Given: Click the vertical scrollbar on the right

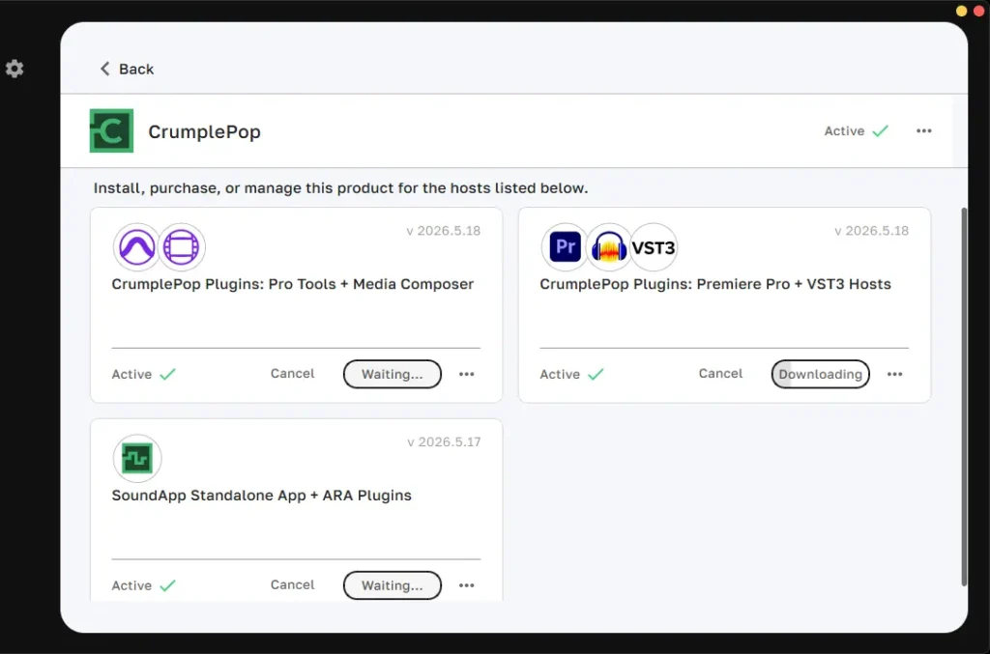Looking at the screenshot, I should (964, 397).
